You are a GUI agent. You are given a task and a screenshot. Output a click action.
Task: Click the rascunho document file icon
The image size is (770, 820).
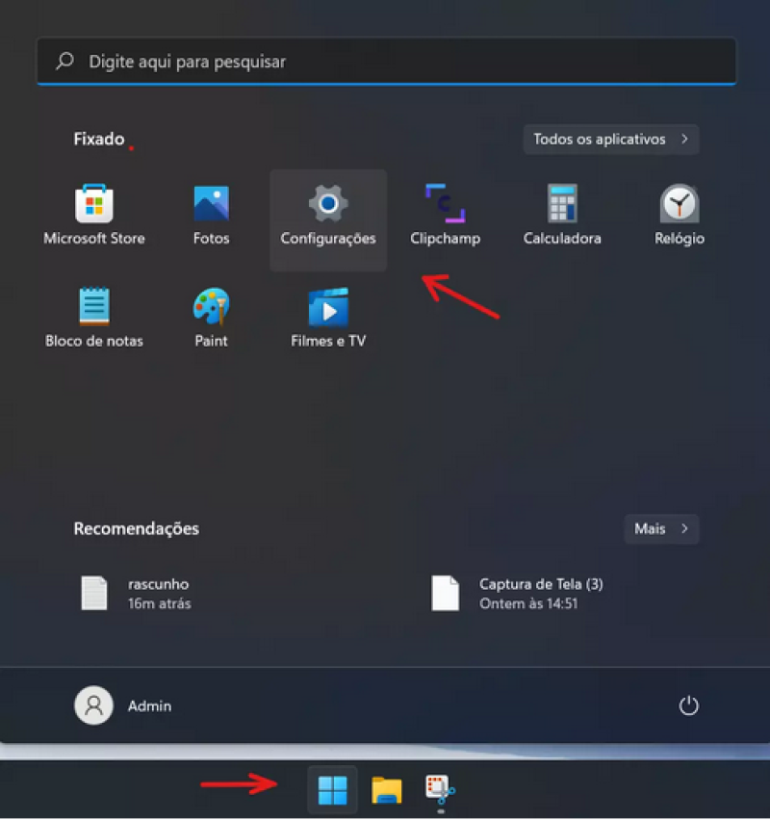(94, 593)
